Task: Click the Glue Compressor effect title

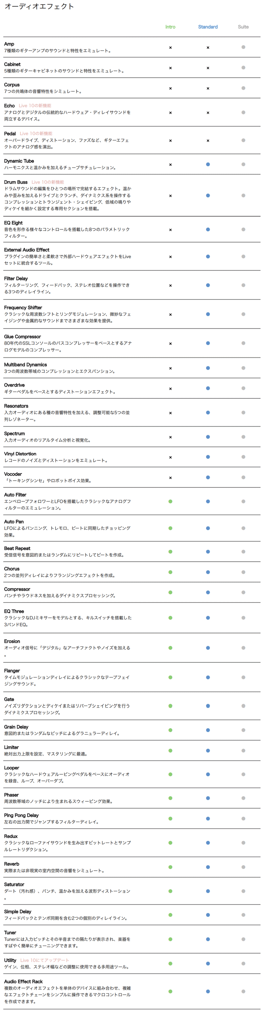Action: click(x=22, y=337)
